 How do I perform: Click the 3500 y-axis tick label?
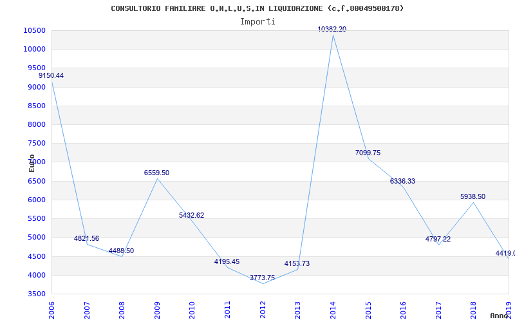click(x=36, y=294)
